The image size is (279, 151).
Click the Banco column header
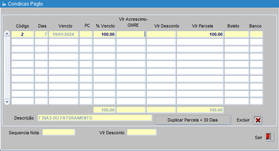tap(255, 26)
